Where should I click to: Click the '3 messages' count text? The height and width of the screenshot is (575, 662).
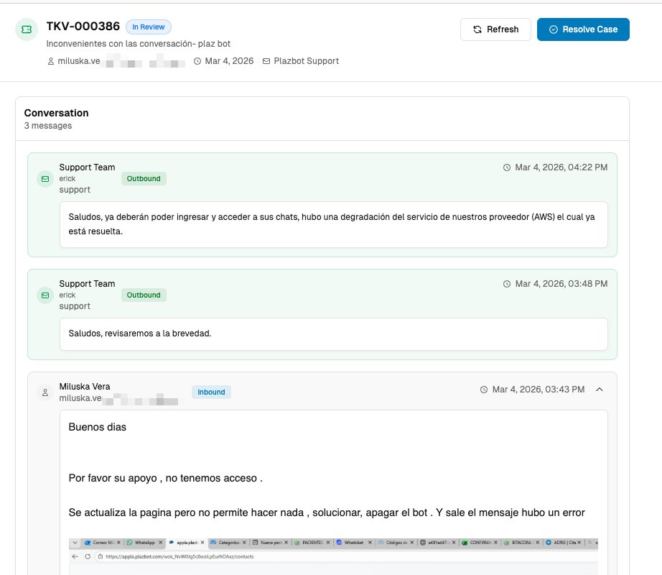(x=47, y=126)
